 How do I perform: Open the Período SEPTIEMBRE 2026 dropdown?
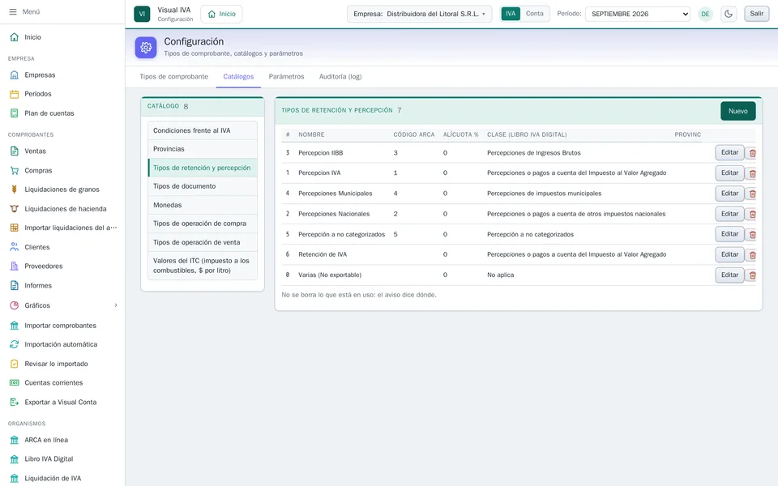pos(638,14)
